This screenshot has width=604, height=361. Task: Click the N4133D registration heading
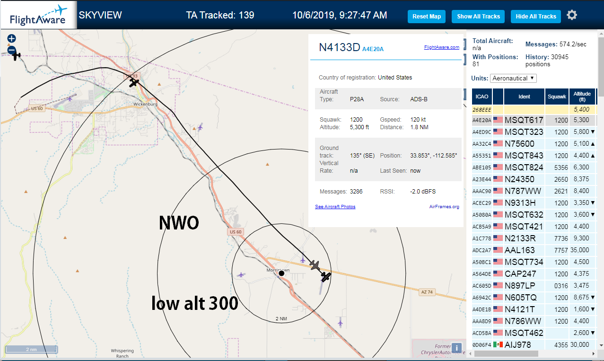(339, 47)
